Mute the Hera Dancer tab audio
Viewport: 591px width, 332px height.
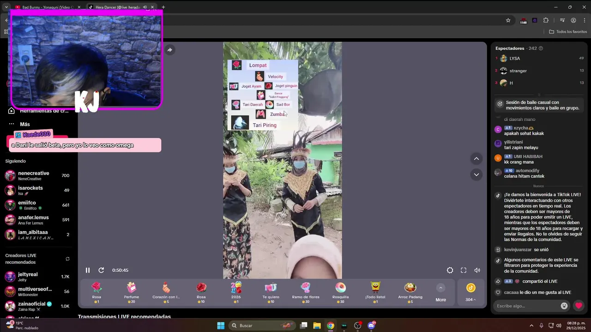pos(145,7)
